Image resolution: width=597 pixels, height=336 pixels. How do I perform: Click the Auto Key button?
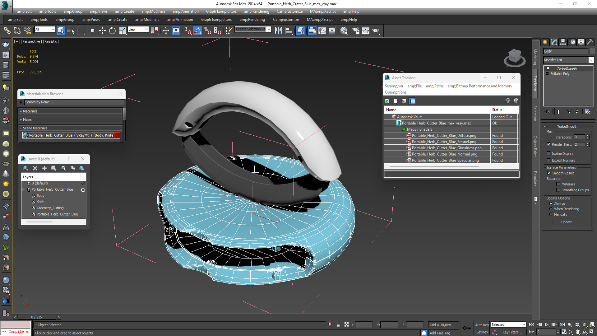[482, 325]
